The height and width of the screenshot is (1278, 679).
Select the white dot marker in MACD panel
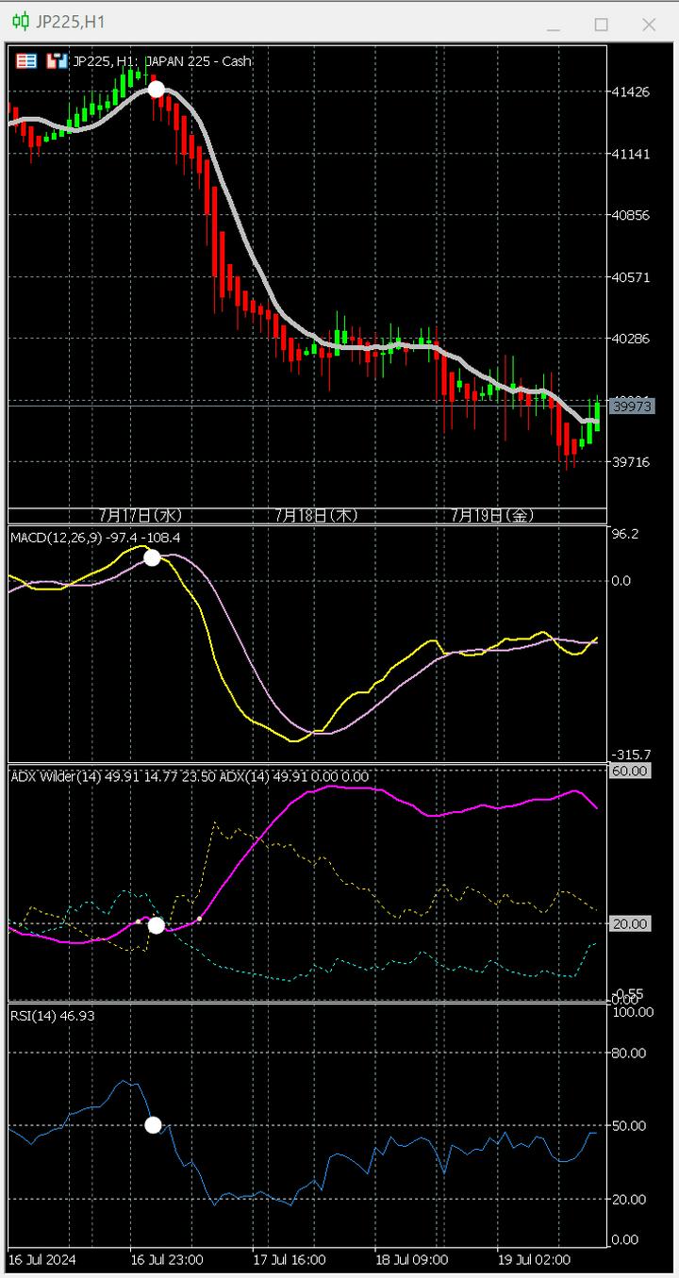[152, 557]
